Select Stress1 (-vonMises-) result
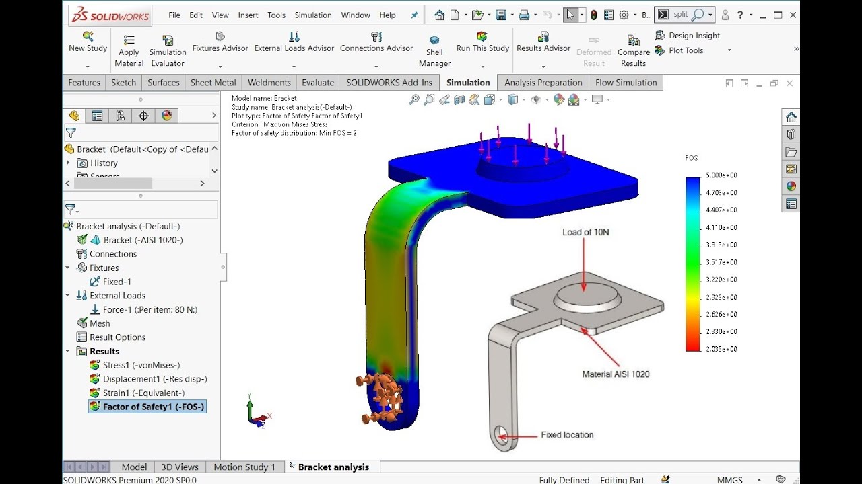The image size is (862, 484). tap(135, 365)
